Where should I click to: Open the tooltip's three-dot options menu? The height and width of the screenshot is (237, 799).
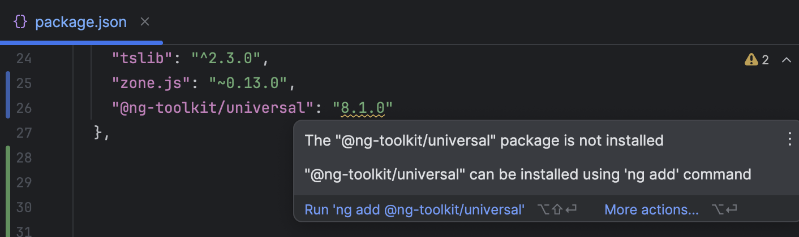[x=790, y=139]
